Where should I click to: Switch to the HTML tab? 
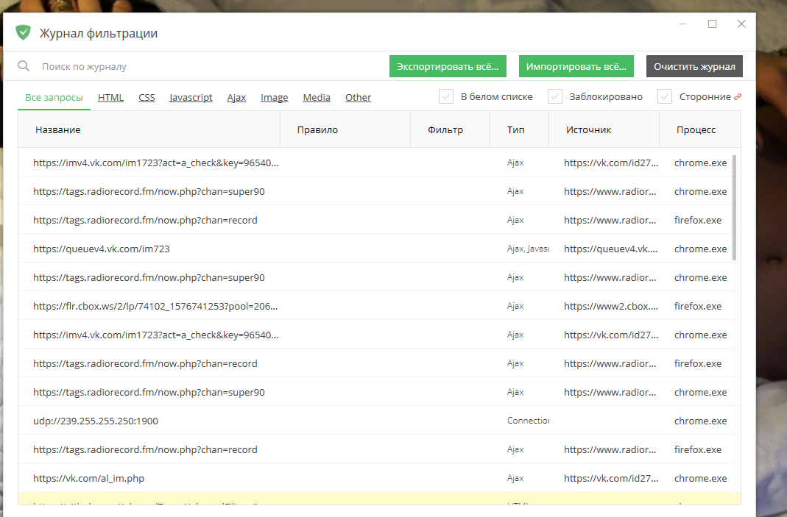click(110, 97)
